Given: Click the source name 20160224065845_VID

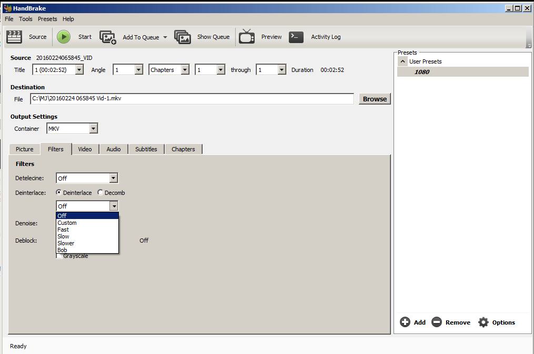Looking at the screenshot, I should (x=64, y=58).
